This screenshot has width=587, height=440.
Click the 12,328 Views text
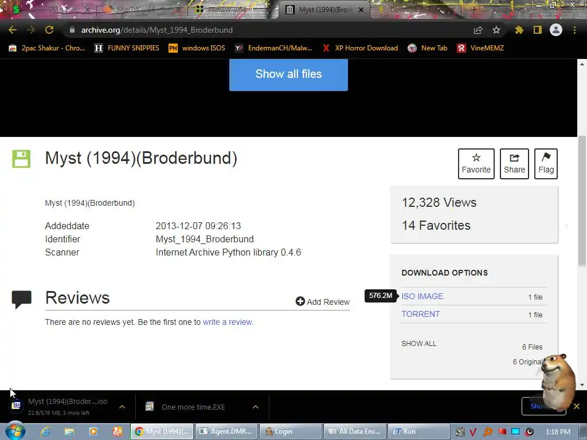point(439,202)
